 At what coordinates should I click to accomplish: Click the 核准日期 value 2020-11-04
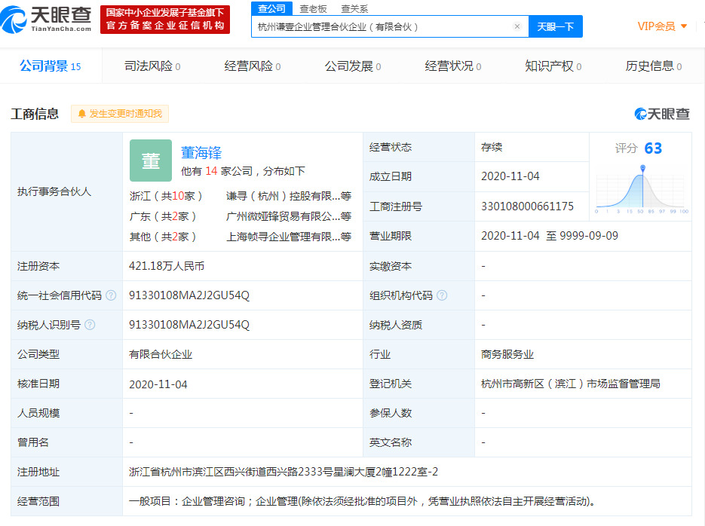(158, 384)
